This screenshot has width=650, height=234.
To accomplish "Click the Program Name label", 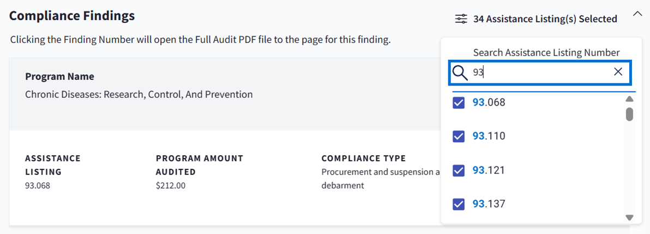I will [59, 77].
